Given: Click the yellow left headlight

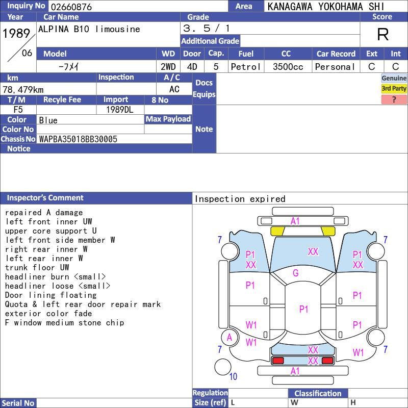Looking at the screenshot, I should click(277, 231).
